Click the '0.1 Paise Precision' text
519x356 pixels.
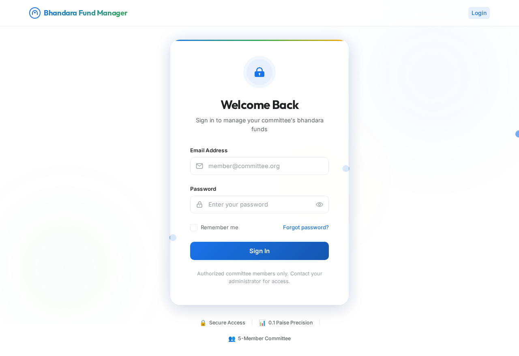(291, 323)
